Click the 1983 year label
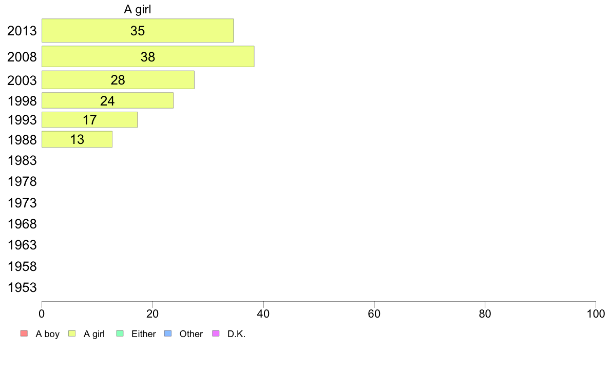610x377 pixels. 22,160
